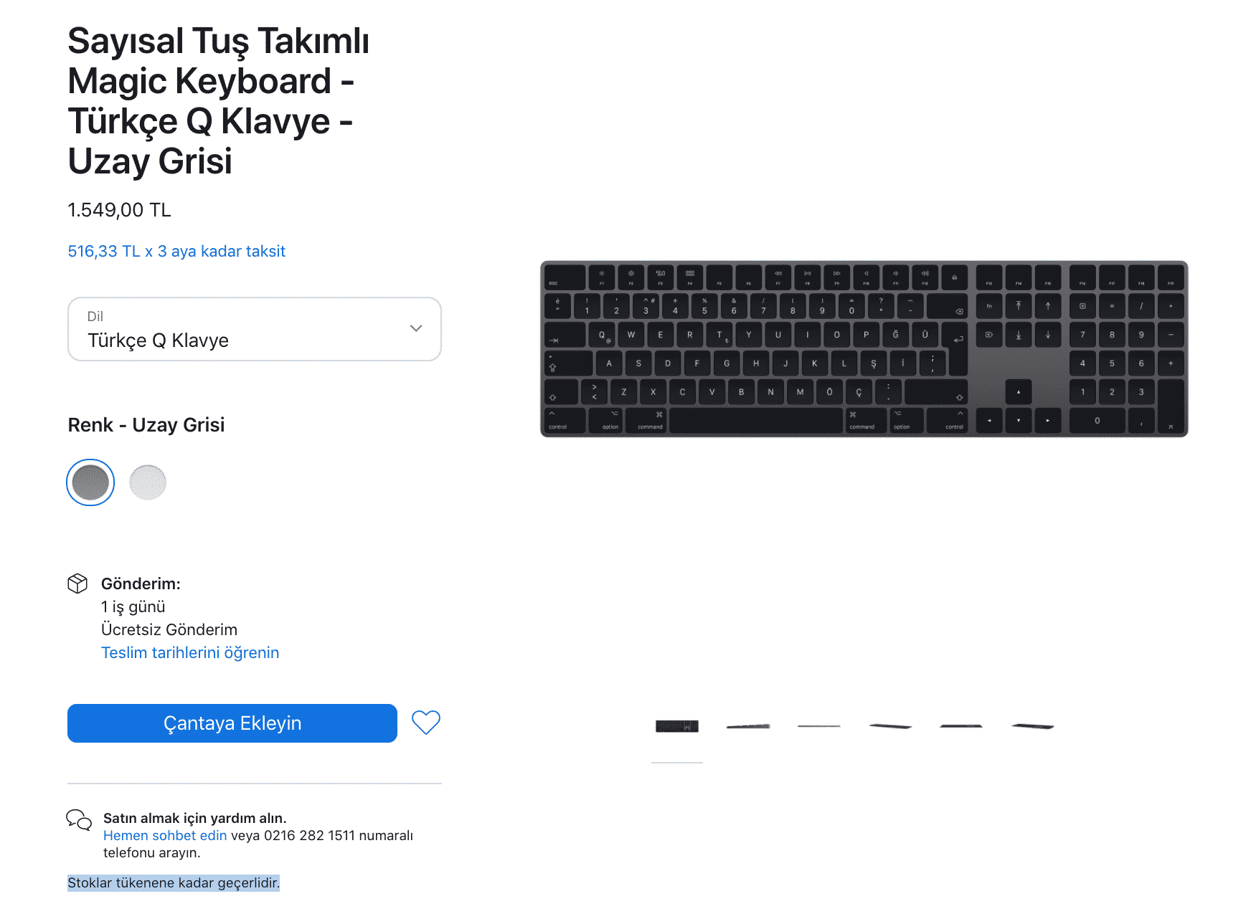Select the fourth gallery thumbnail
The width and height of the screenshot is (1251, 919).
[x=890, y=727]
